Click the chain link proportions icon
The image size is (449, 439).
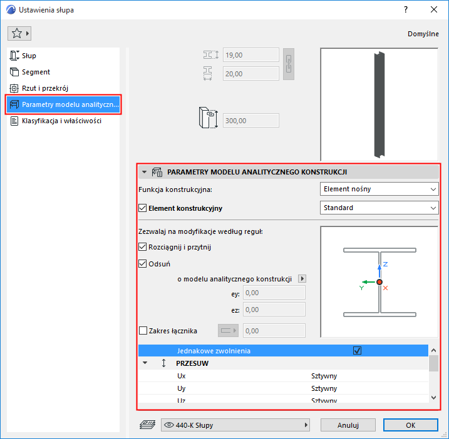tap(289, 64)
